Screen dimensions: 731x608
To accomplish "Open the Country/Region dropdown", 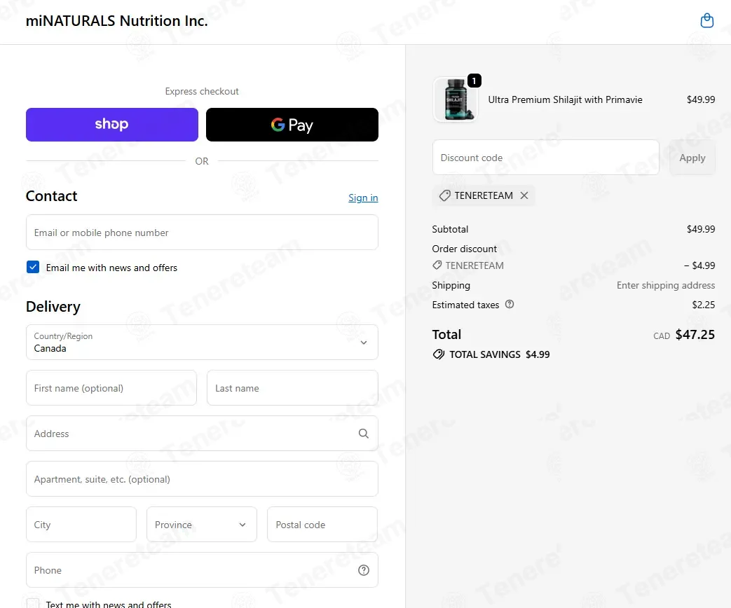I will [x=202, y=343].
